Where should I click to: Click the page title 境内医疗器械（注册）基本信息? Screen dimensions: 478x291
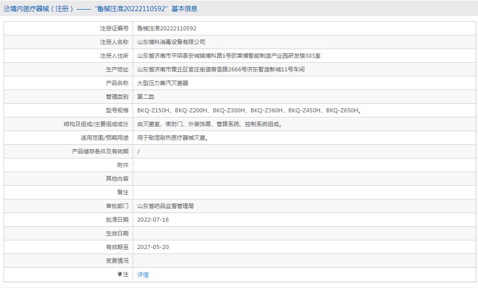pos(104,9)
